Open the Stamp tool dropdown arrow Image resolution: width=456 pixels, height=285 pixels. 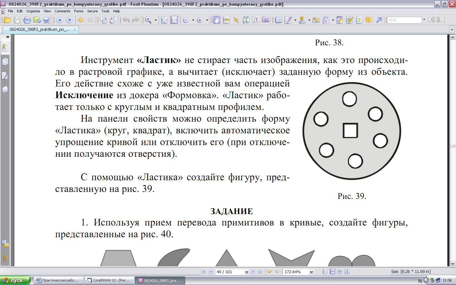[309, 20]
